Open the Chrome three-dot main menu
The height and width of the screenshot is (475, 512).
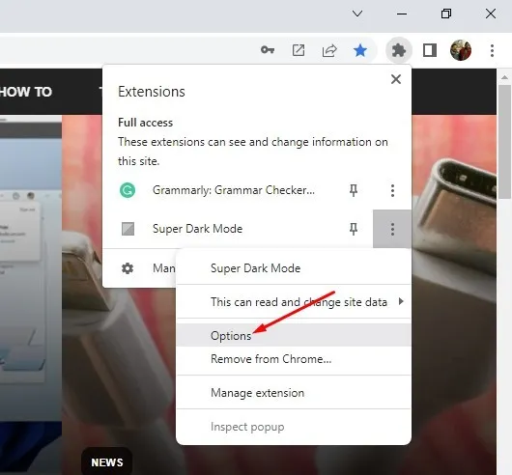point(492,50)
